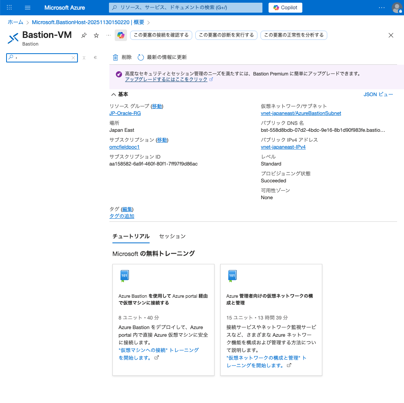
Task: Click the public DNS name bst-558d8bdb value
Action: pos(323,130)
